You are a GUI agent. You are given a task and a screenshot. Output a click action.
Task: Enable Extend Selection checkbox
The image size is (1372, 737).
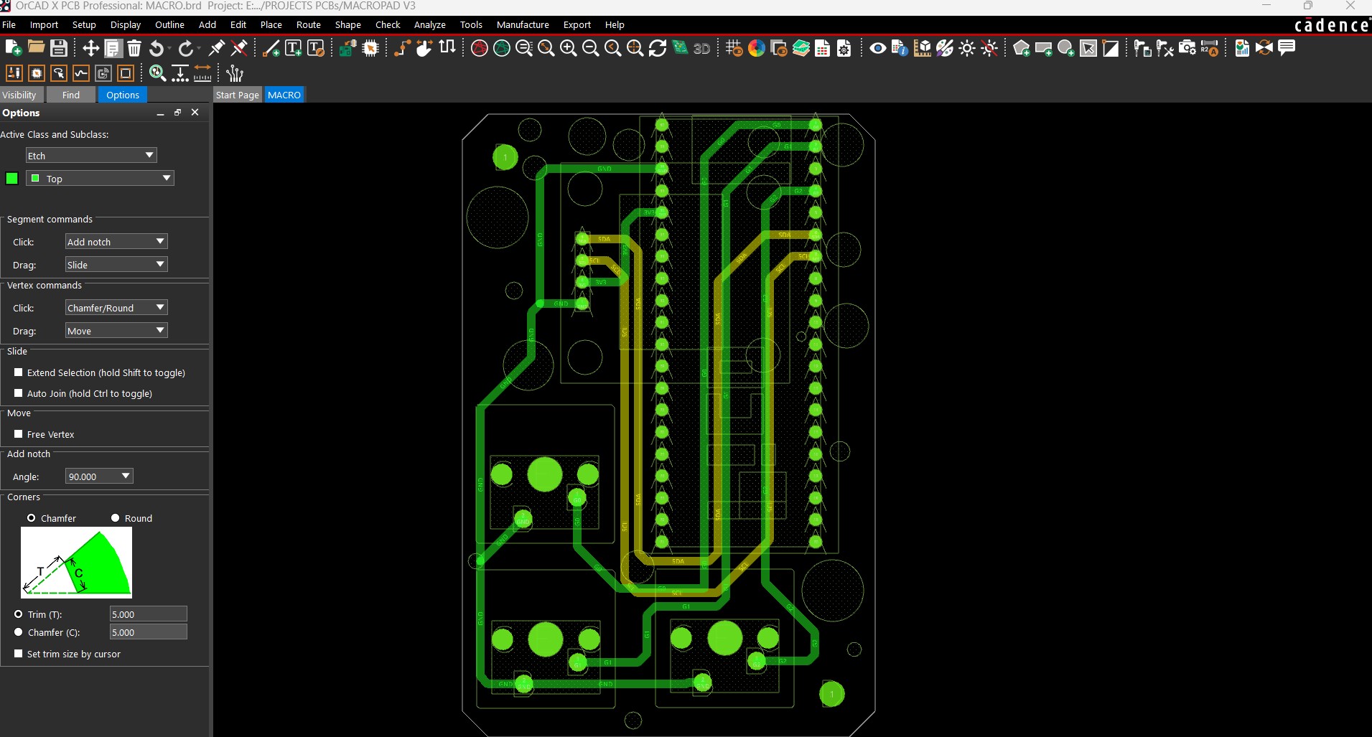tap(19, 372)
